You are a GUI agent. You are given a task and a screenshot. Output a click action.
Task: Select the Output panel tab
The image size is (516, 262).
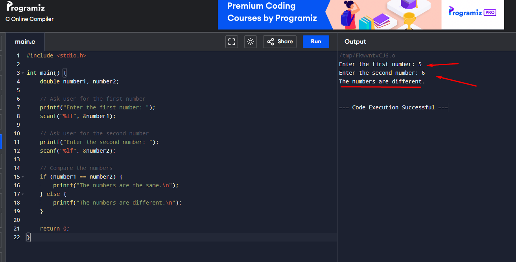click(x=355, y=42)
